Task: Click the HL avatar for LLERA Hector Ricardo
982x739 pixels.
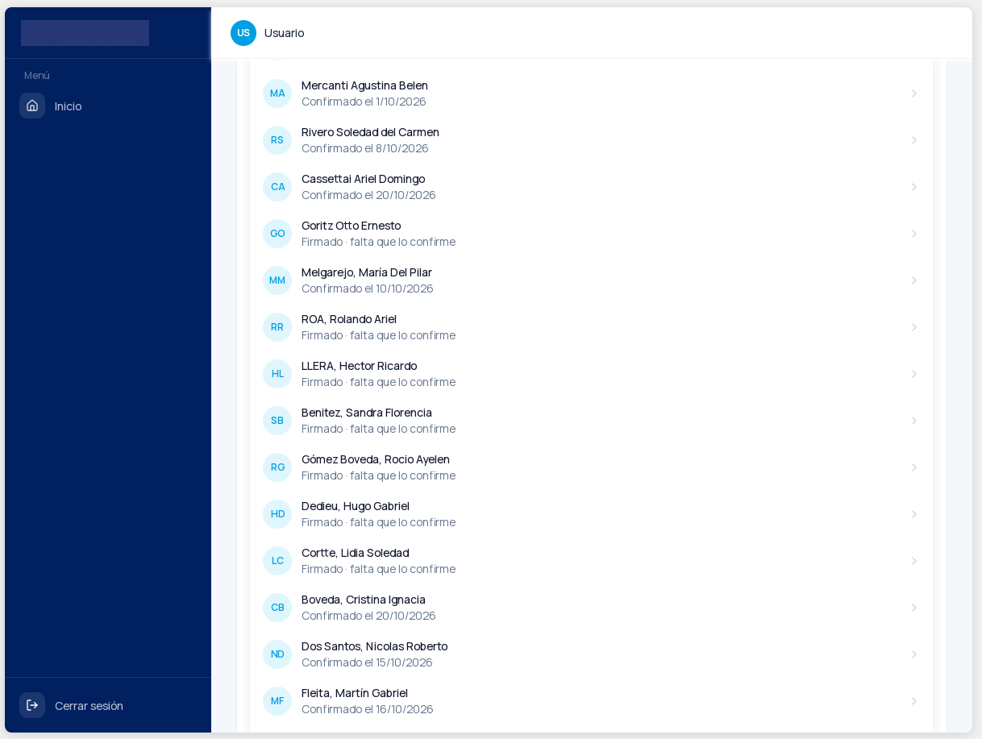Action: coord(277,374)
